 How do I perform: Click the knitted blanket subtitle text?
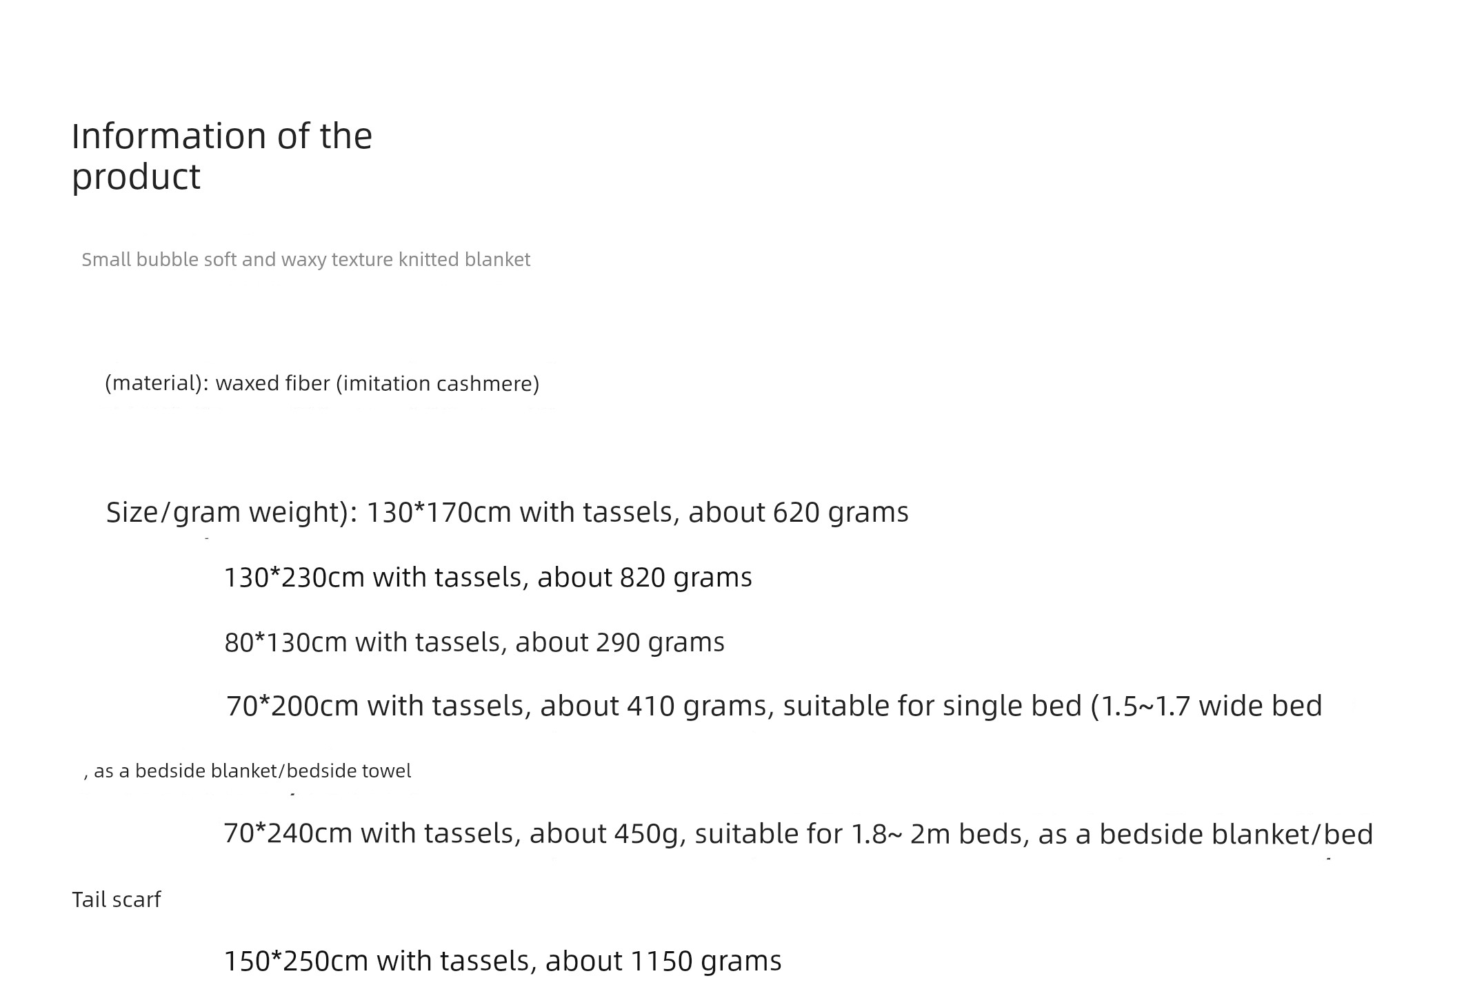click(x=305, y=260)
